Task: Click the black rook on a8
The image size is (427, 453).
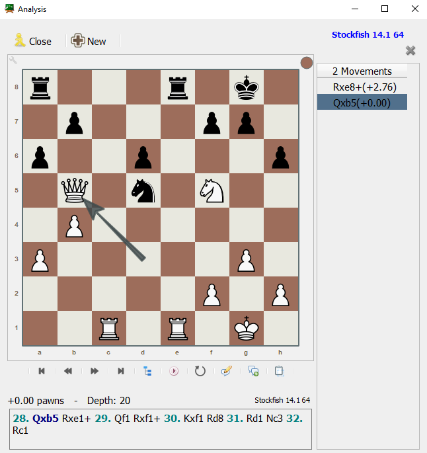Action: tap(40, 88)
